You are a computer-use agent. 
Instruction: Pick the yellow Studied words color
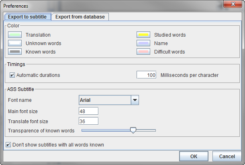click(143, 35)
